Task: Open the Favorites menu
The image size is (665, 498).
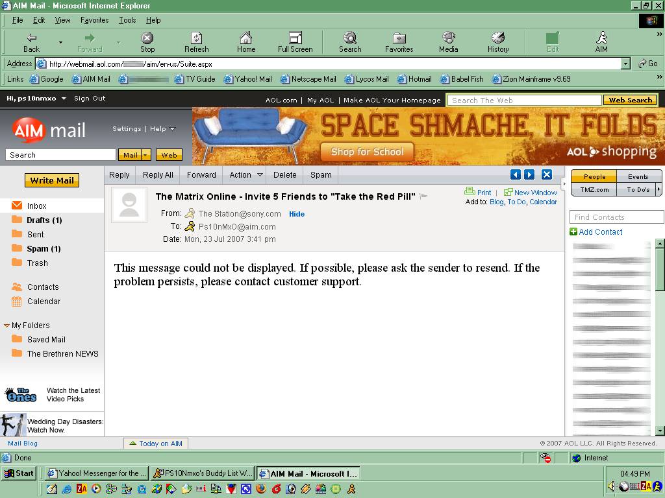Action: [95, 20]
